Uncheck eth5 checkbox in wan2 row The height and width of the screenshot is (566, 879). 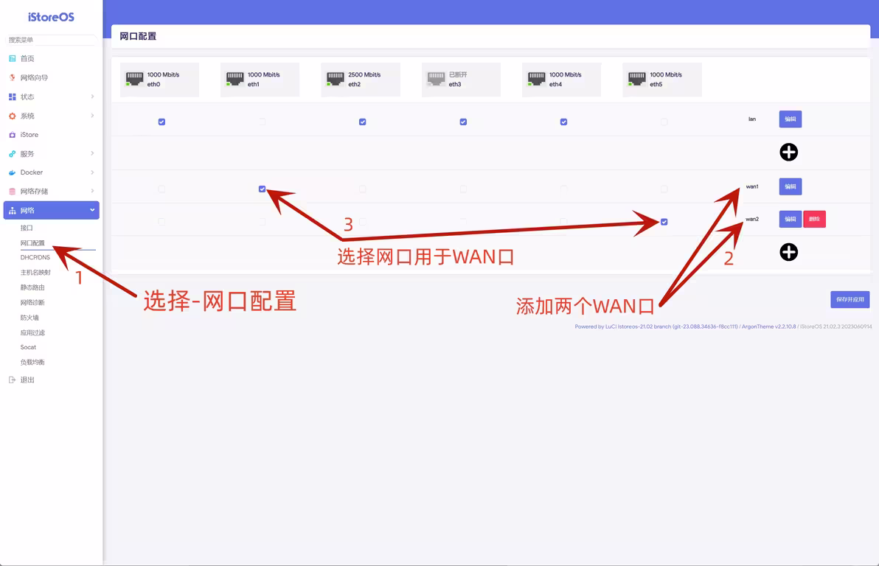tap(664, 222)
